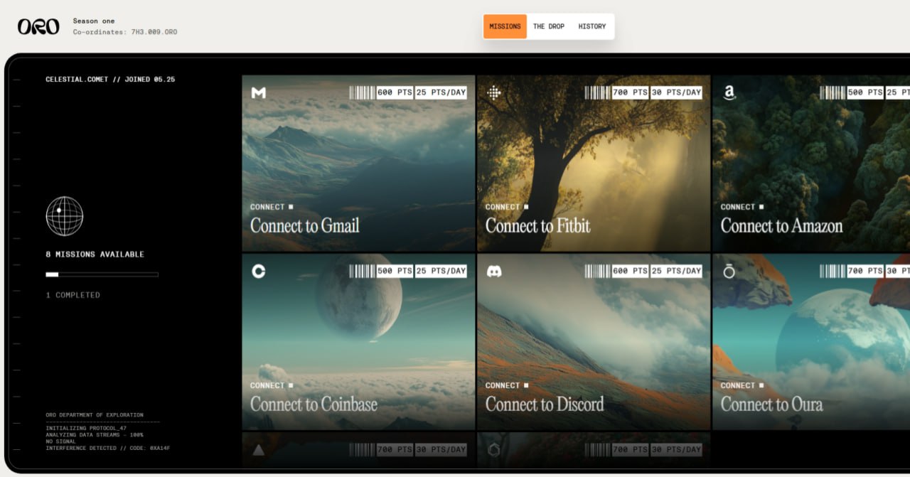Click the INITIALIZING PROTOCOL_47 line
Viewport: 910px width, 477px height.
point(86,429)
